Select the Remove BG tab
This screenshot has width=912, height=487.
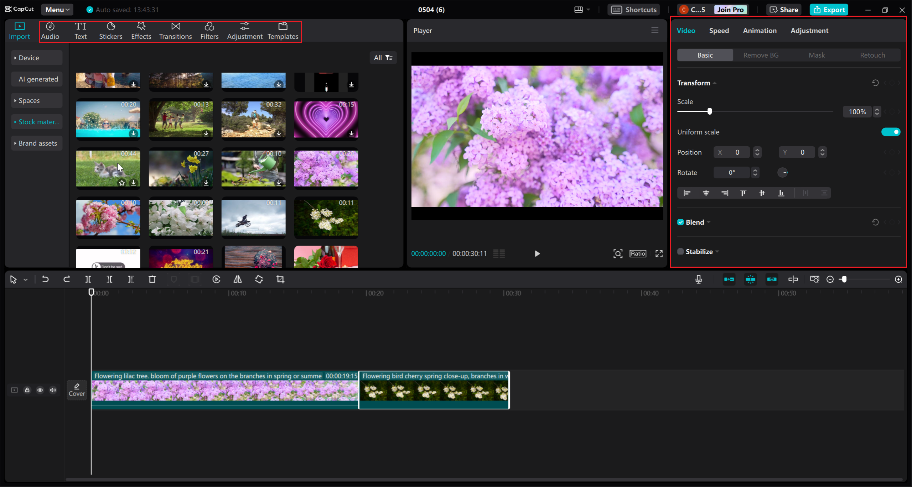point(761,55)
